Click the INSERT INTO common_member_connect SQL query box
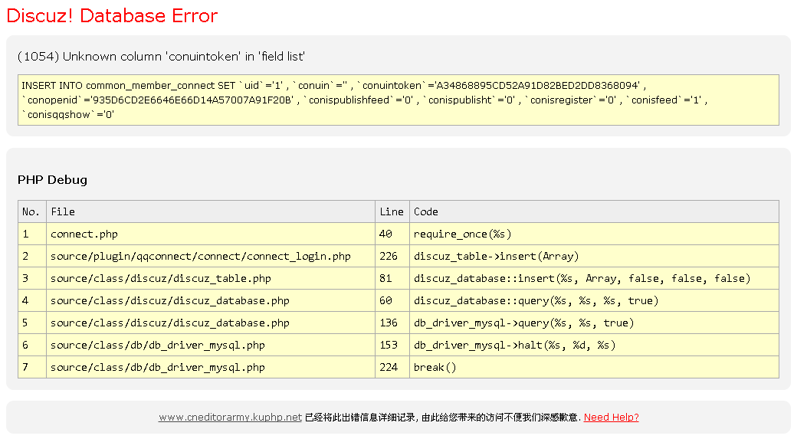This screenshot has width=807, height=439. point(399,100)
